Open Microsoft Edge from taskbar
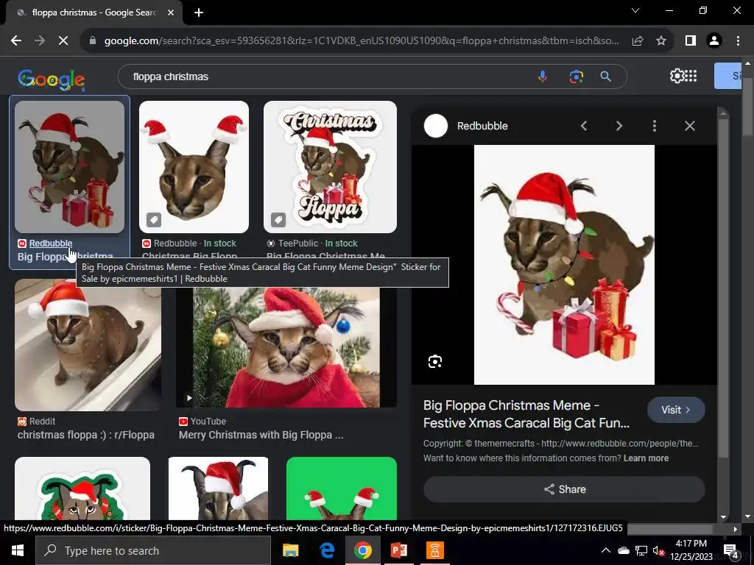Image resolution: width=754 pixels, height=565 pixels. tap(327, 550)
